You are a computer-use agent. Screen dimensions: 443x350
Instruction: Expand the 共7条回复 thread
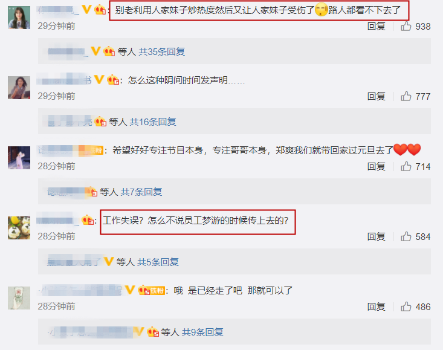(141, 192)
